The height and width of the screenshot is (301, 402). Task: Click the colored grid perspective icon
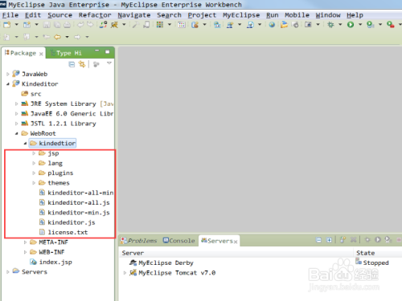pyautogui.click(x=160, y=25)
